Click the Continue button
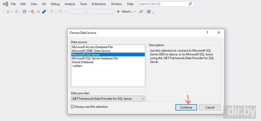 (186, 107)
